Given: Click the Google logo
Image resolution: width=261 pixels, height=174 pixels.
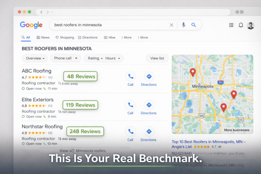Looking at the screenshot, I should click(x=31, y=25).
